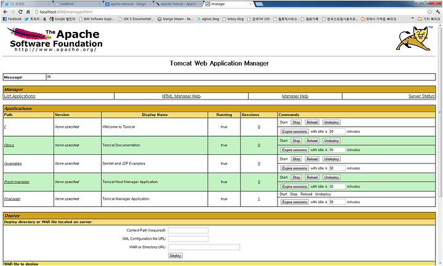The height and width of the screenshot is (266, 443).
Task: Close the /manager tab
Action: tap(250, 4)
